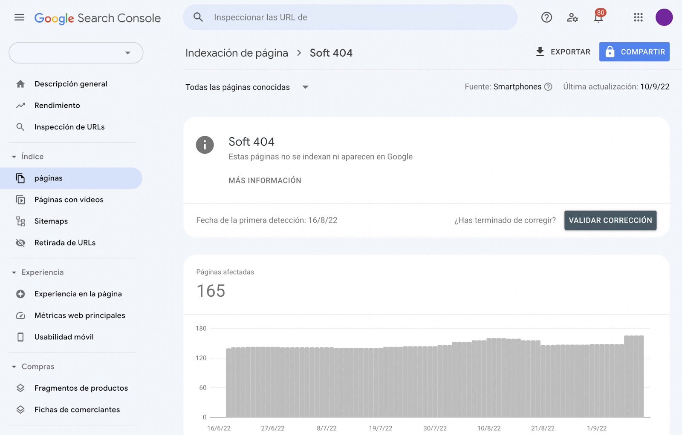682x435 pixels.
Task: Open the Google apps grid
Action: 638,17
